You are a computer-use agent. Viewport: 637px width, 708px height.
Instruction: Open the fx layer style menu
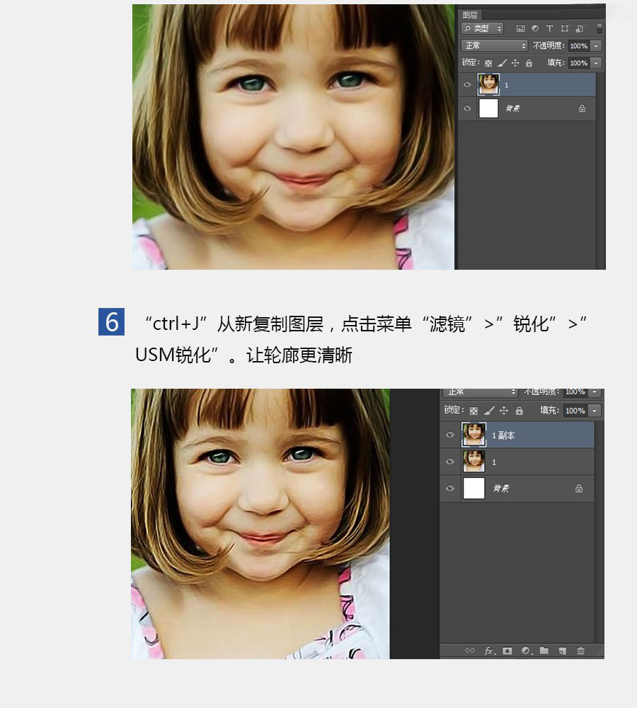[489, 651]
